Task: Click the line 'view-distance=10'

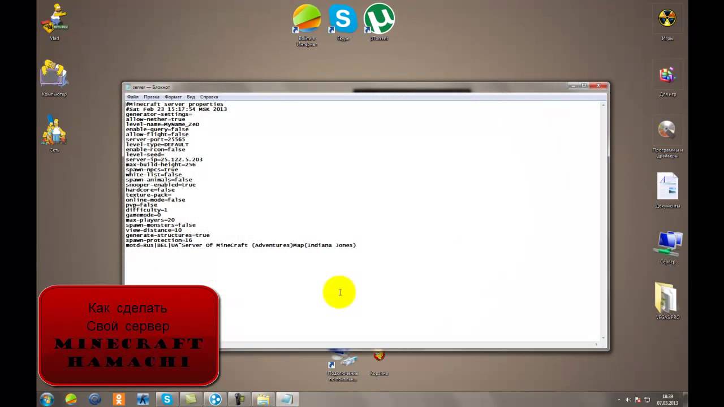Action: pyautogui.click(x=153, y=230)
